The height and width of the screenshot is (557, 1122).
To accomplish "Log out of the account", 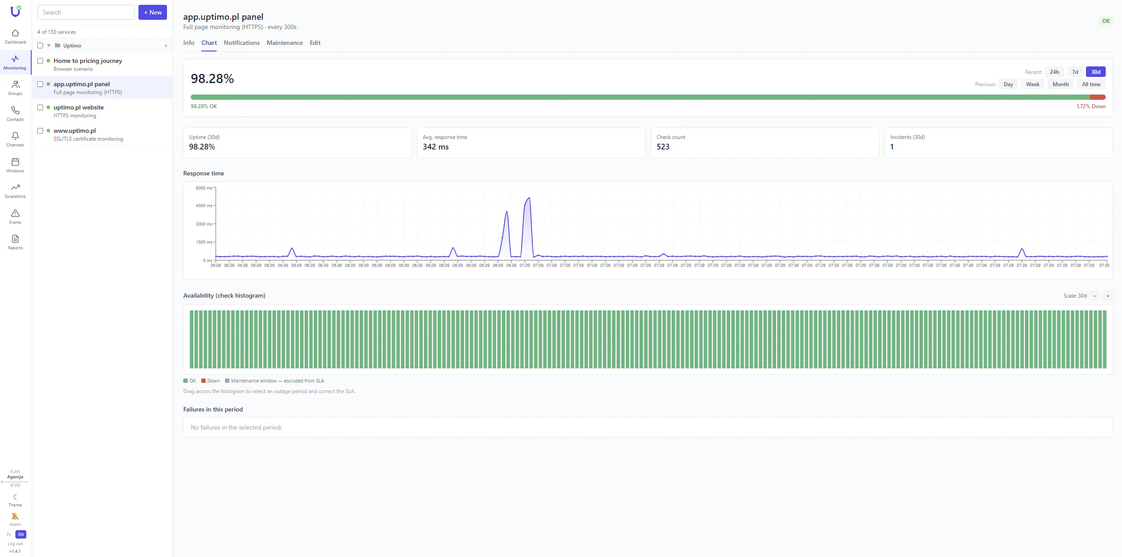I will tap(15, 544).
